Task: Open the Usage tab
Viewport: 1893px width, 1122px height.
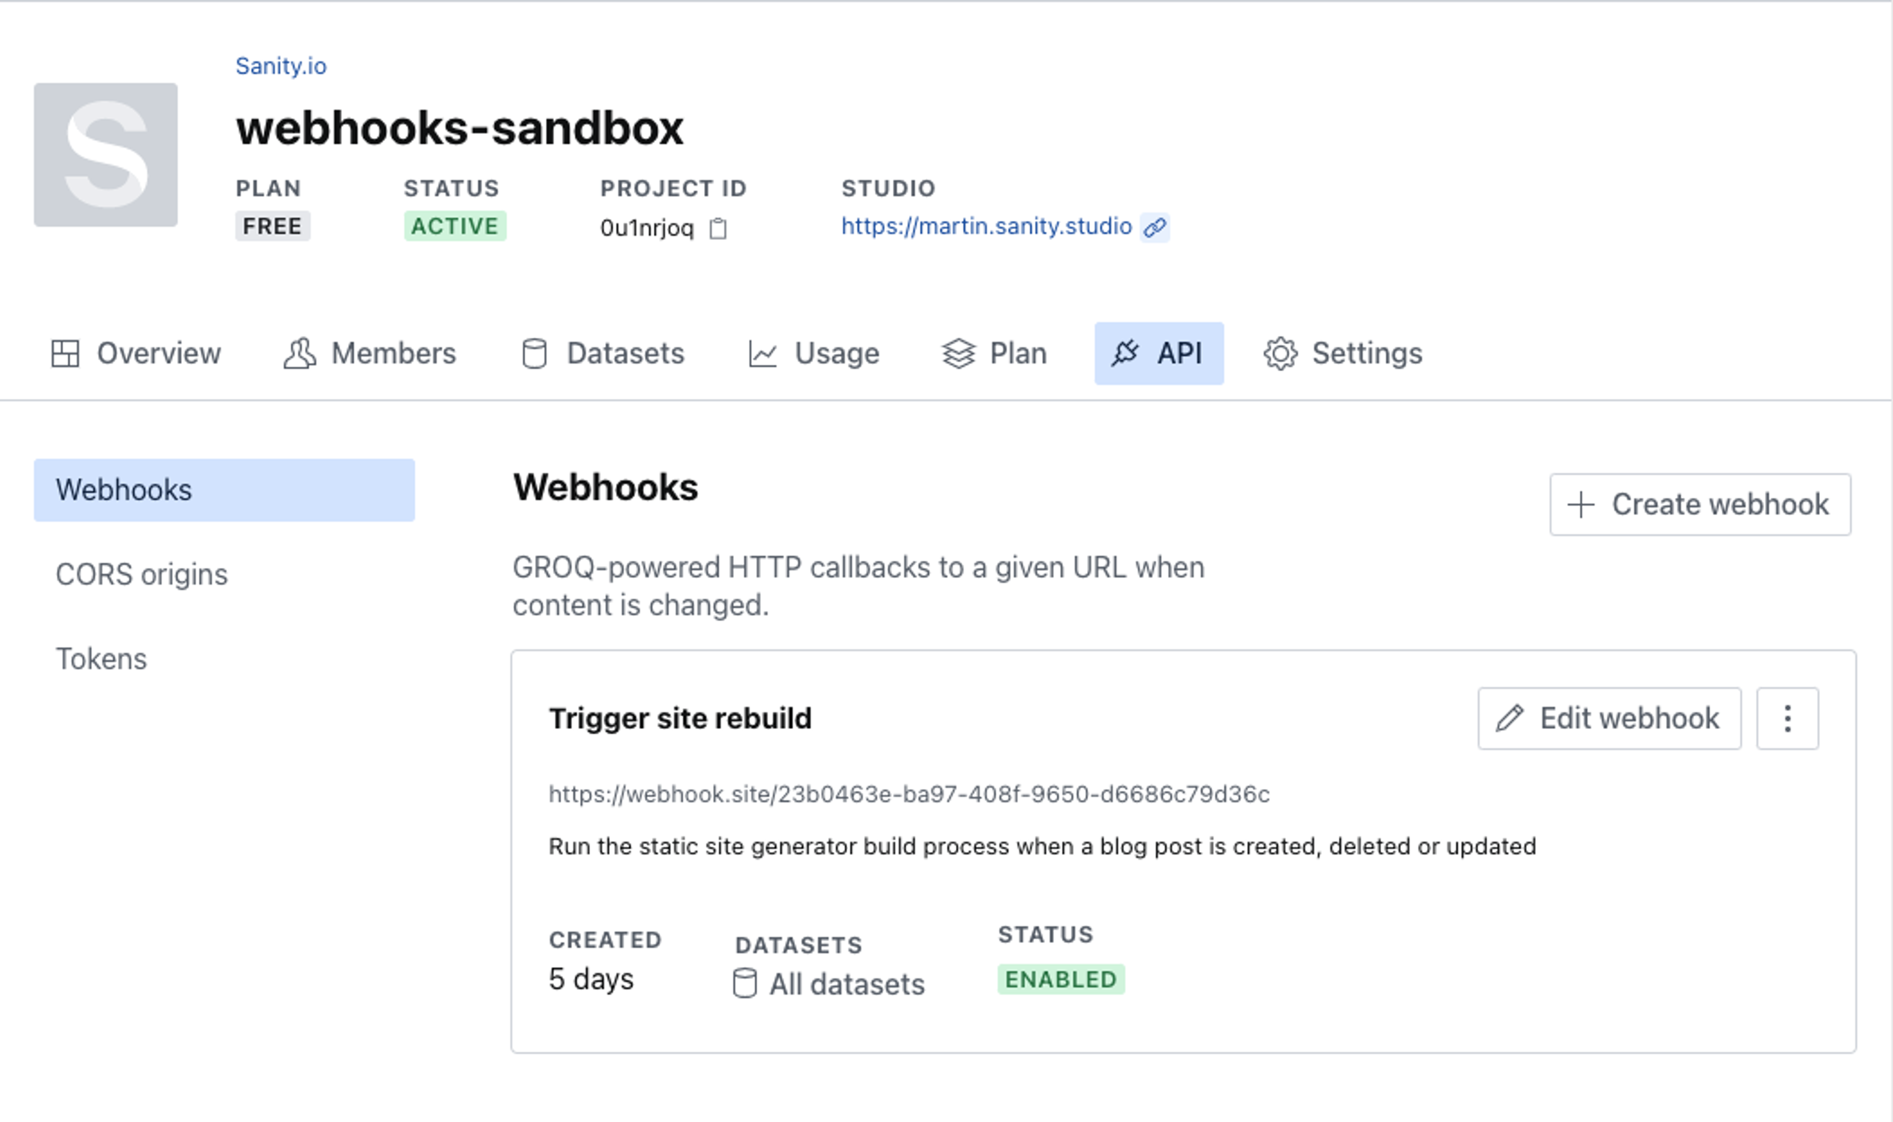Action: click(814, 354)
